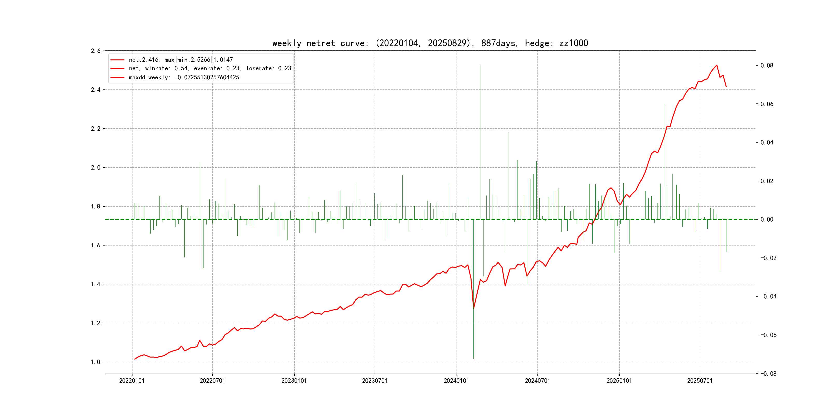840x420 pixels.
Task: Click x-axis label 20250101
Action: tap(619, 381)
